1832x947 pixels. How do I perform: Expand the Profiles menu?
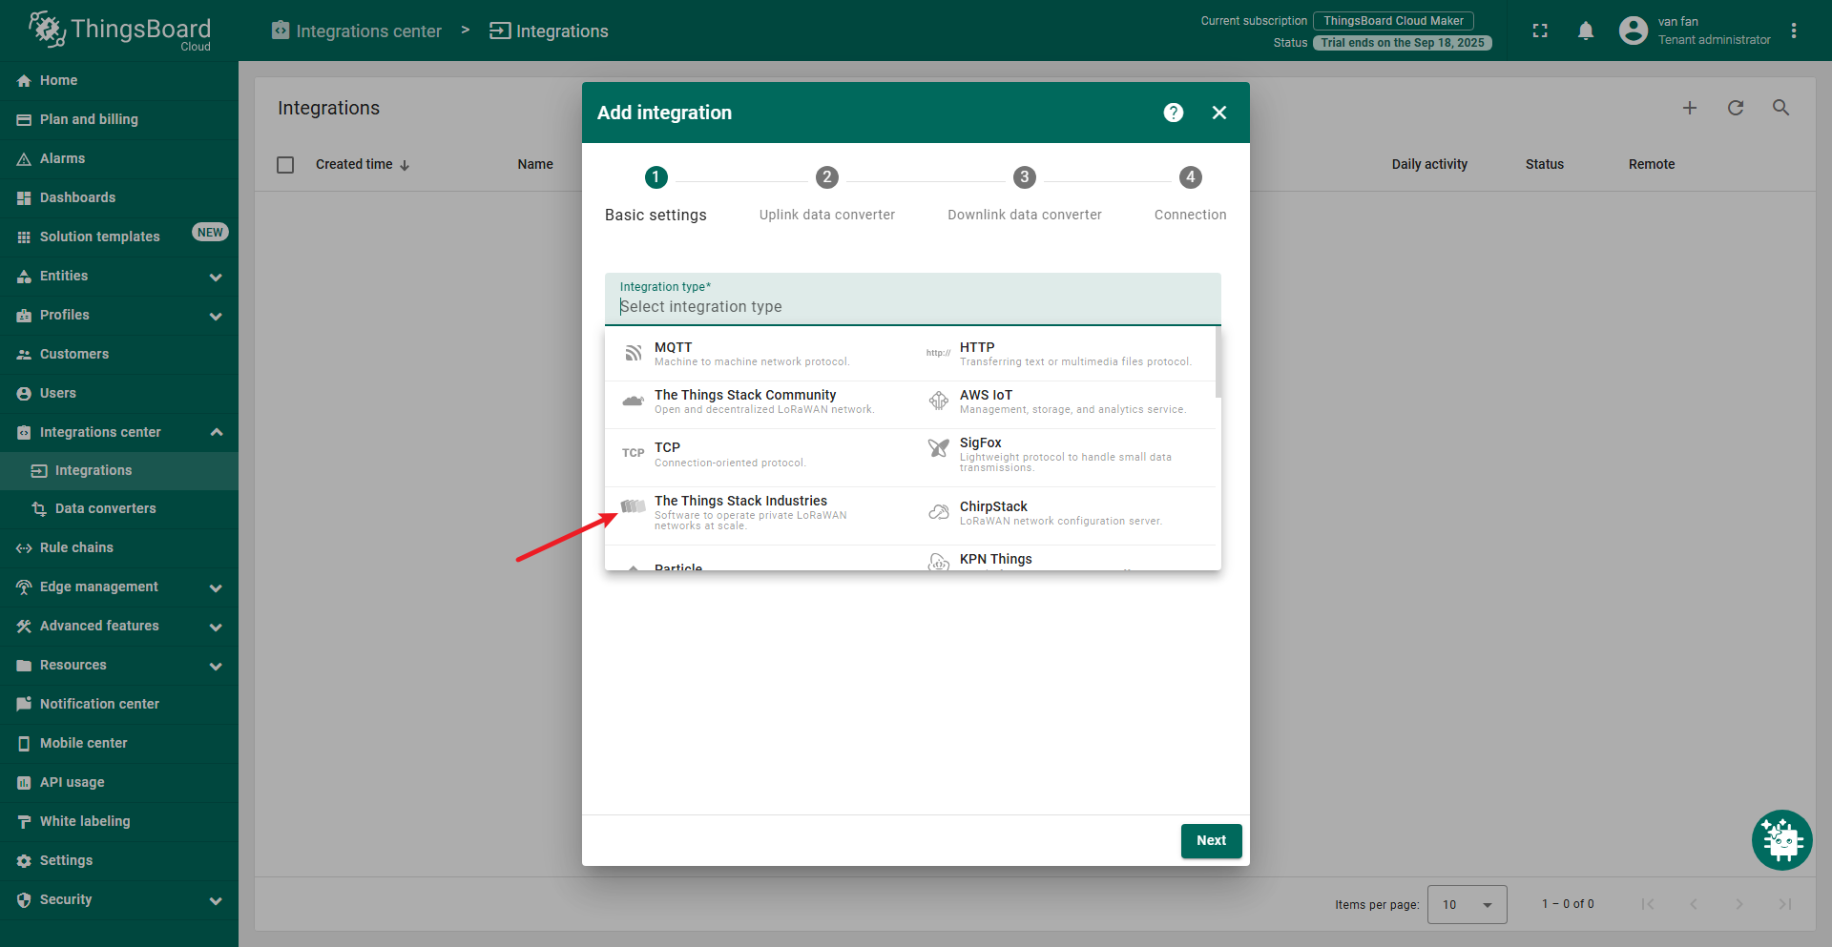pyautogui.click(x=118, y=315)
